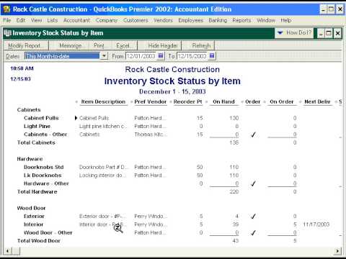The image size is (346, 259).
Task: Open the To date calendar picker
Action: [x=212, y=56]
